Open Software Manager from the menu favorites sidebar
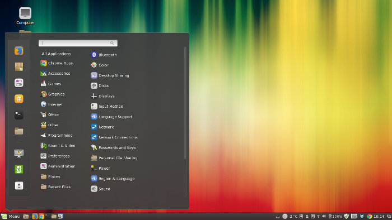The image size is (392, 220). click(18, 67)
